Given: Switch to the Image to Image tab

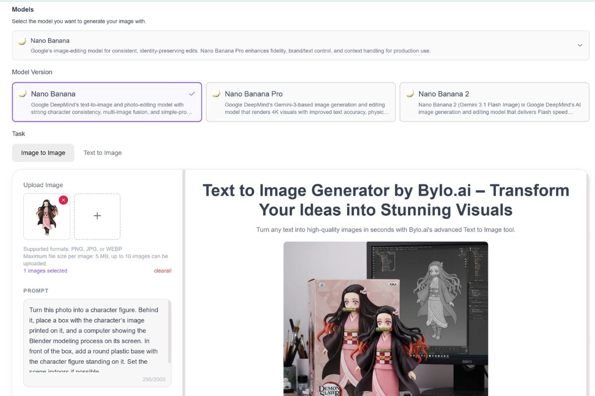Looking at the screenshot, I should (x=43, y=153).
